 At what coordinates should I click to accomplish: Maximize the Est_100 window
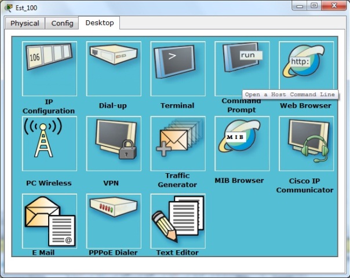click(314, 6)
